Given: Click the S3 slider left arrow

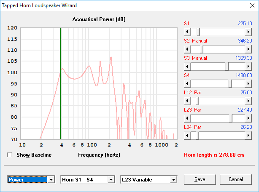Looking at the screenshot, I should coord(187,67).
